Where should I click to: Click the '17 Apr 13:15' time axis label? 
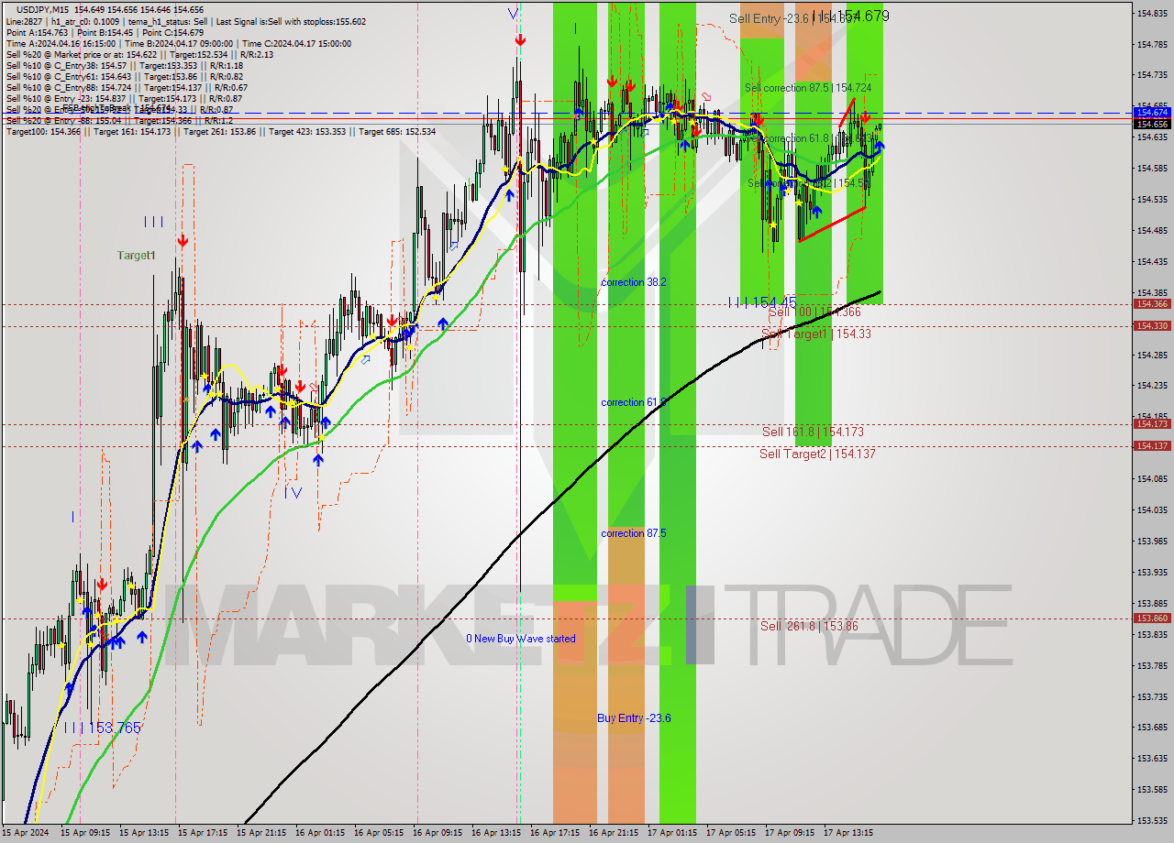(x=848, y=833)
